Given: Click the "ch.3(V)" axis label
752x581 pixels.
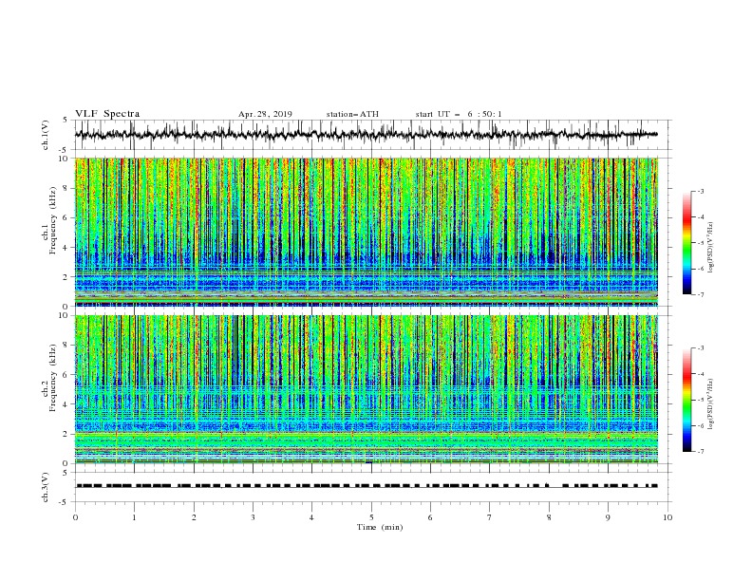Looking at the screenshot, I should click(46, 487).
